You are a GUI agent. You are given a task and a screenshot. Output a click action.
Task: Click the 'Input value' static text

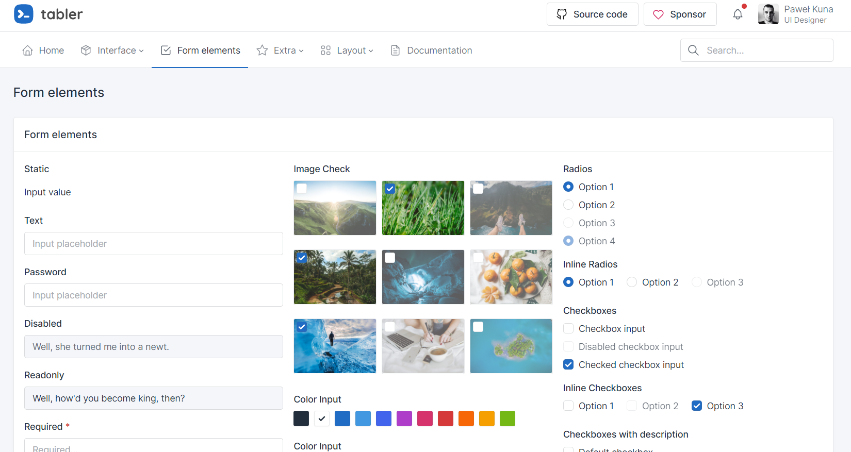(47, 192)
